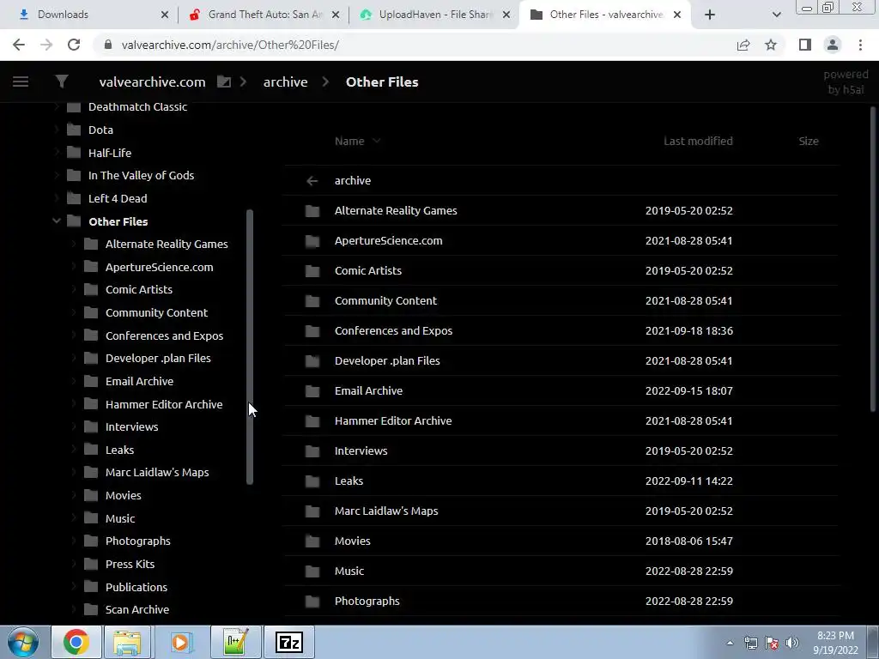Click the folder icon of the Music row
Viewport: 879px width, 659px height.
pyautogui.click(x=312, y=571)
